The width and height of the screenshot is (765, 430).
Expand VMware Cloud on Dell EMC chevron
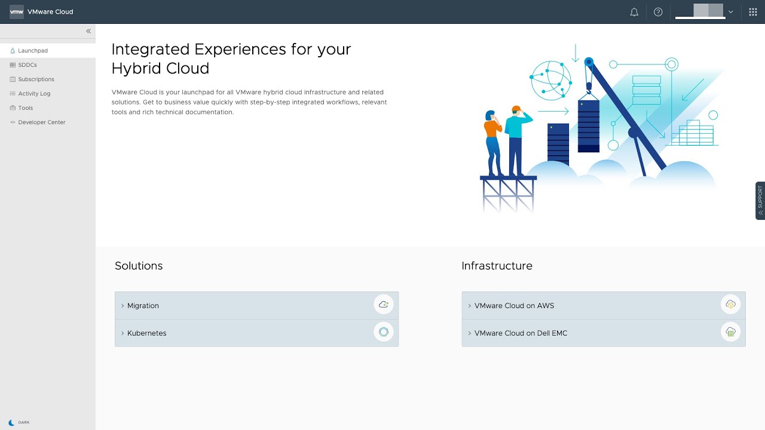coord(470,333)
